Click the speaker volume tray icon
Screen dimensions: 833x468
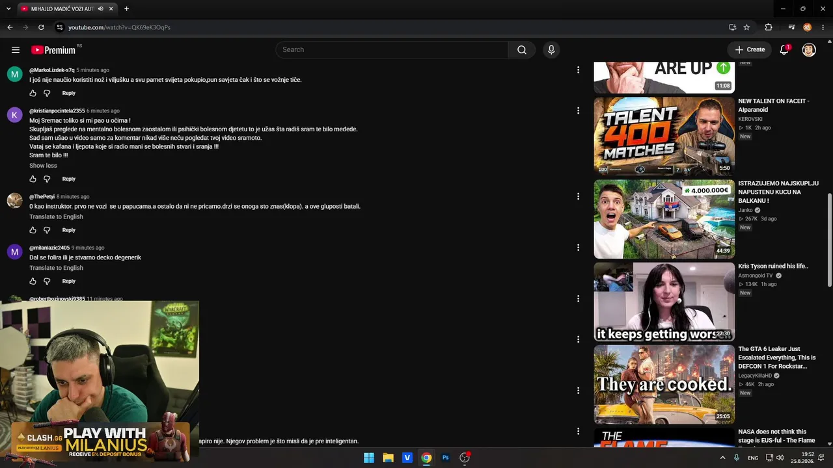point(781,458)
